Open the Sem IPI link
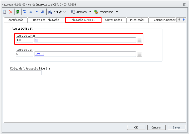 [40, 54]
